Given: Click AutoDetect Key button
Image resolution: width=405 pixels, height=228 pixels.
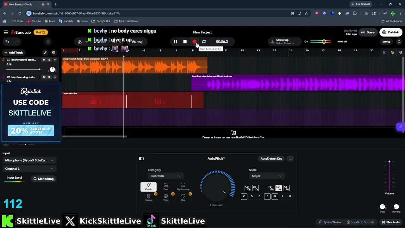Looking at the screenshot, I should click(x=271, y=159).
